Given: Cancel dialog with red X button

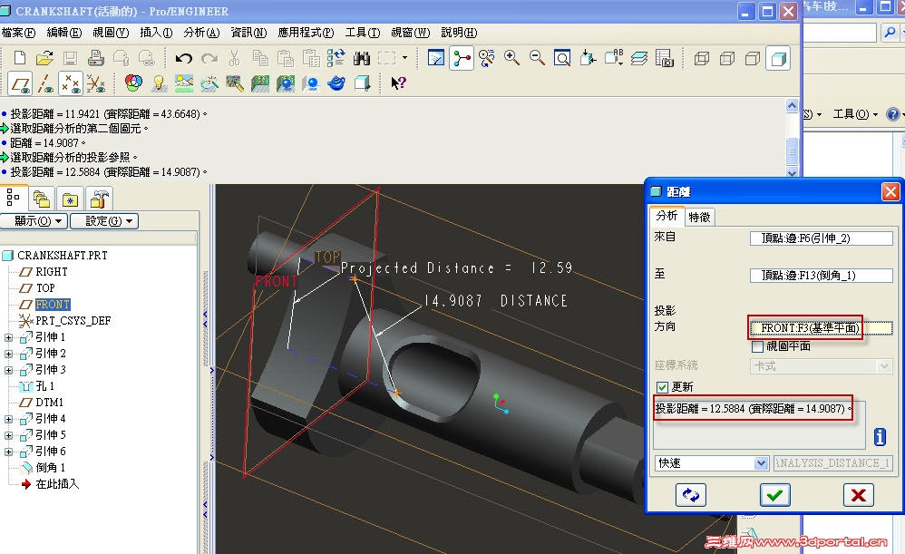Looking at the screenshot, I should (857, 494).
